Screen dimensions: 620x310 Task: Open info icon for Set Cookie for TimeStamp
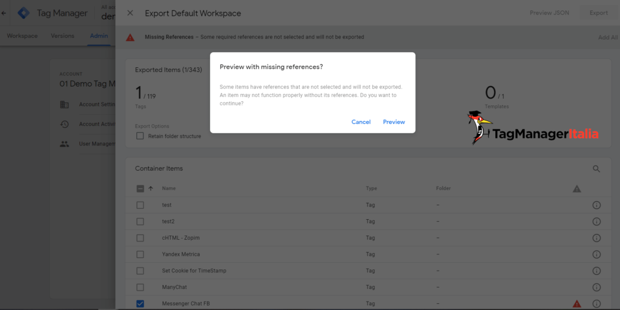596,271
